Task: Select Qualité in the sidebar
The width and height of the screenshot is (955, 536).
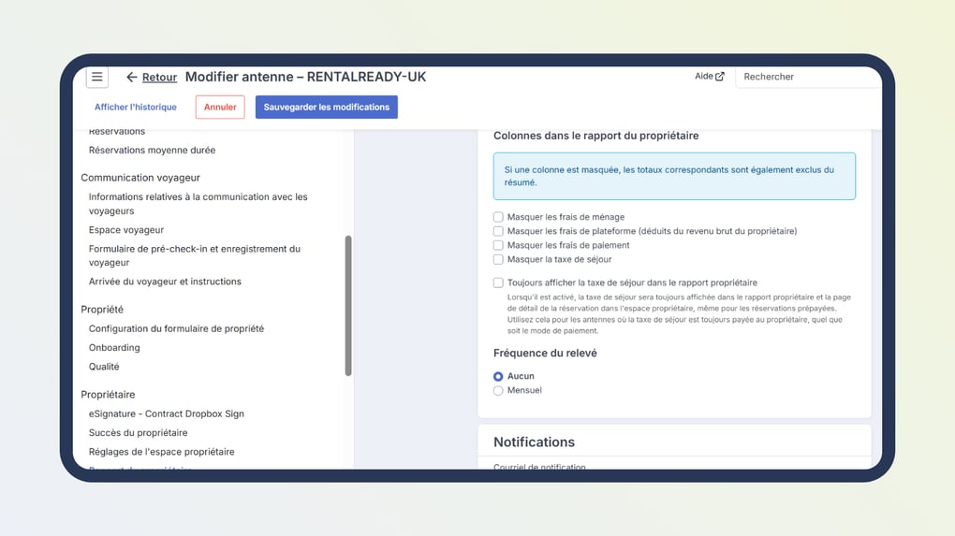Action: (104, 367)
